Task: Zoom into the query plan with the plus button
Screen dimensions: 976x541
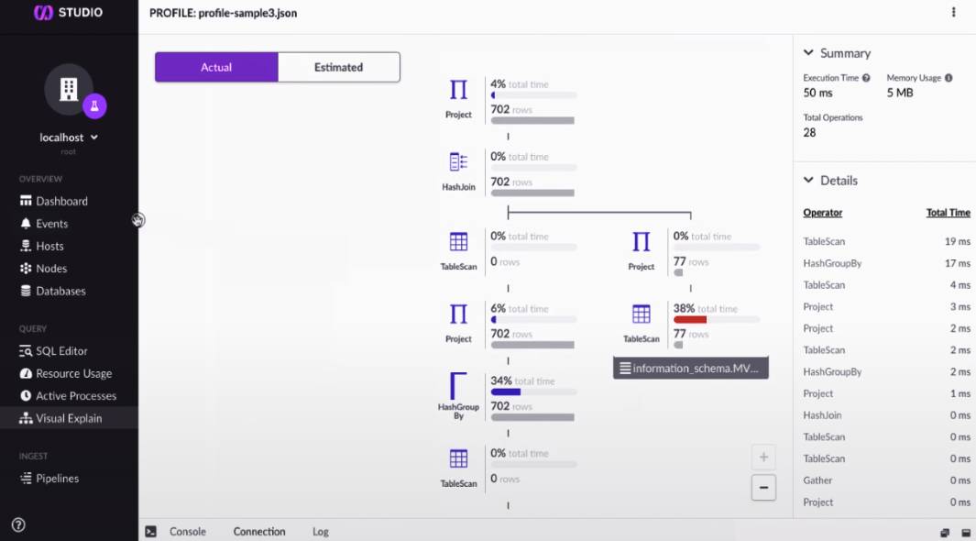Action: [763, 456]
